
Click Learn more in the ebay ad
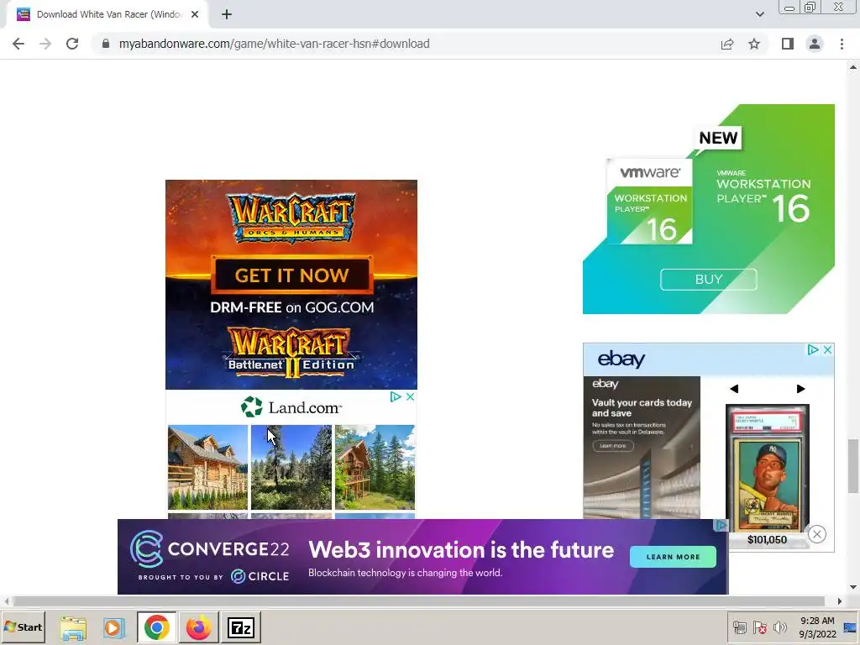pos(613,446)
